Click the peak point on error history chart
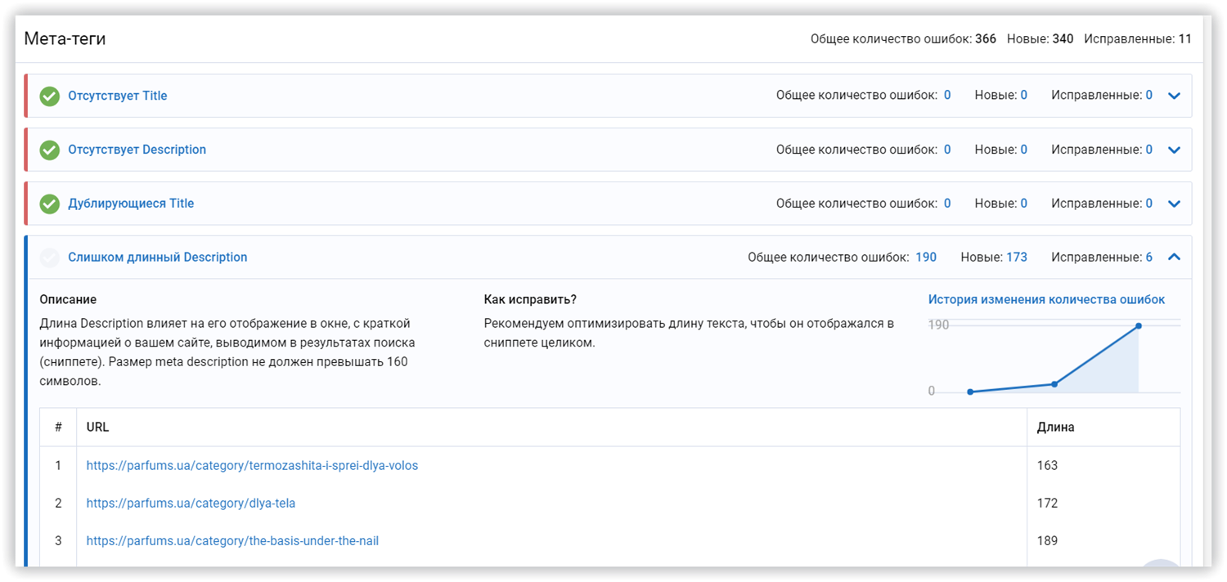1227x582 pixels. (x=1138, y=325)
